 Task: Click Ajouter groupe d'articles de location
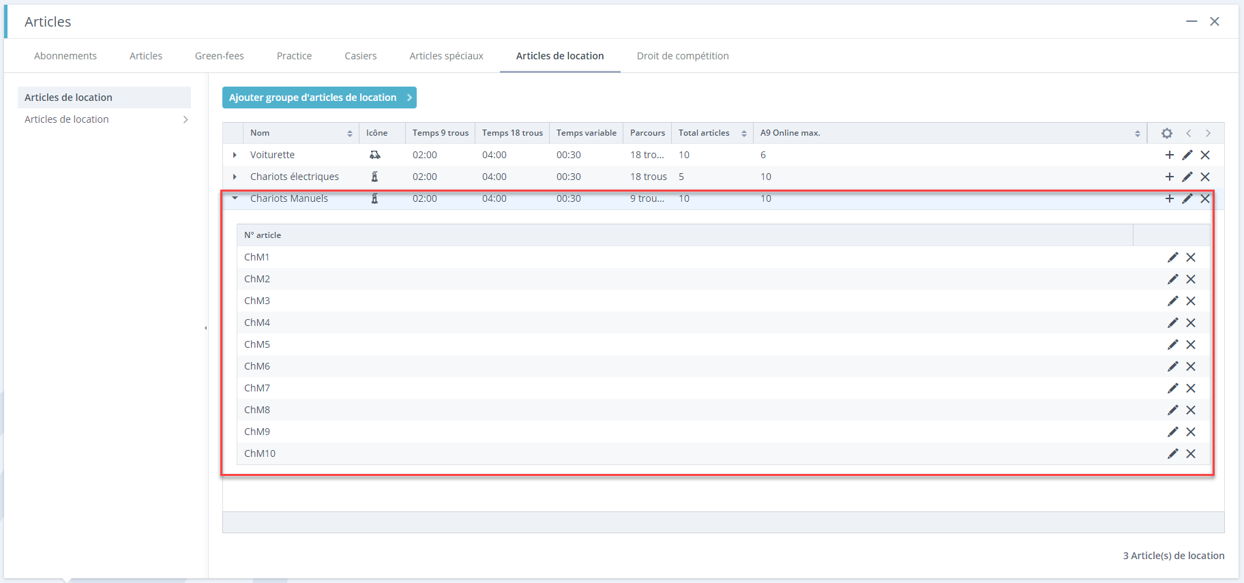(x=319, y=98)
